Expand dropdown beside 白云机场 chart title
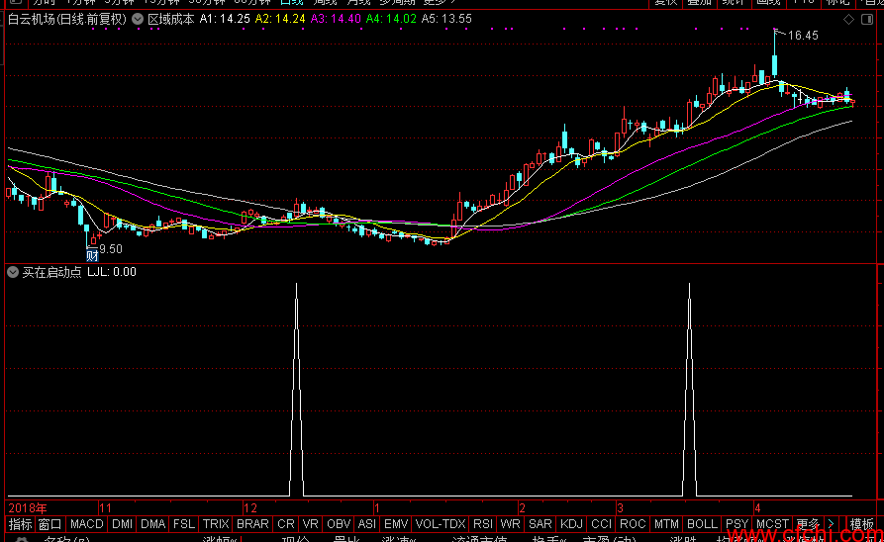 point(138,19)
